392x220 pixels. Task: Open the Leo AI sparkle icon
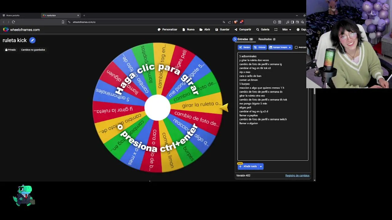(x=302, y=22)
